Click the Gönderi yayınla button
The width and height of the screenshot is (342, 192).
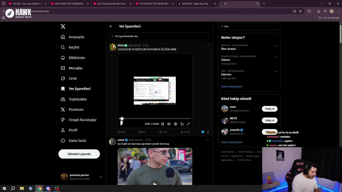[x=79, y=154]
